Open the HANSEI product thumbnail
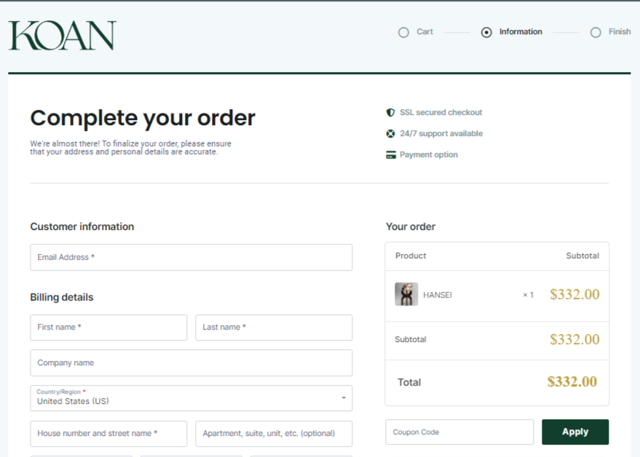The width and height of the screenshot is (640, 457). (406, 295)
